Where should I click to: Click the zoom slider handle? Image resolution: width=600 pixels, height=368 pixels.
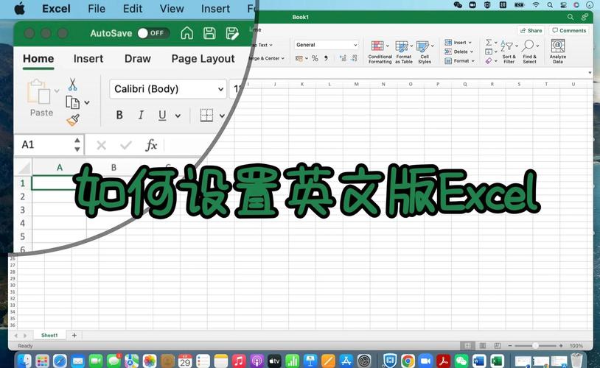click(535, 345)
